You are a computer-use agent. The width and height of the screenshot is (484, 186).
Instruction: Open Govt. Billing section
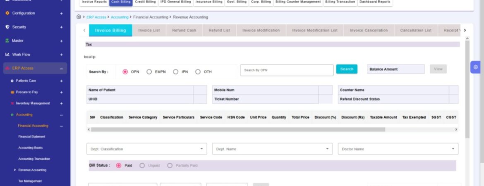[x=237, y=2]
